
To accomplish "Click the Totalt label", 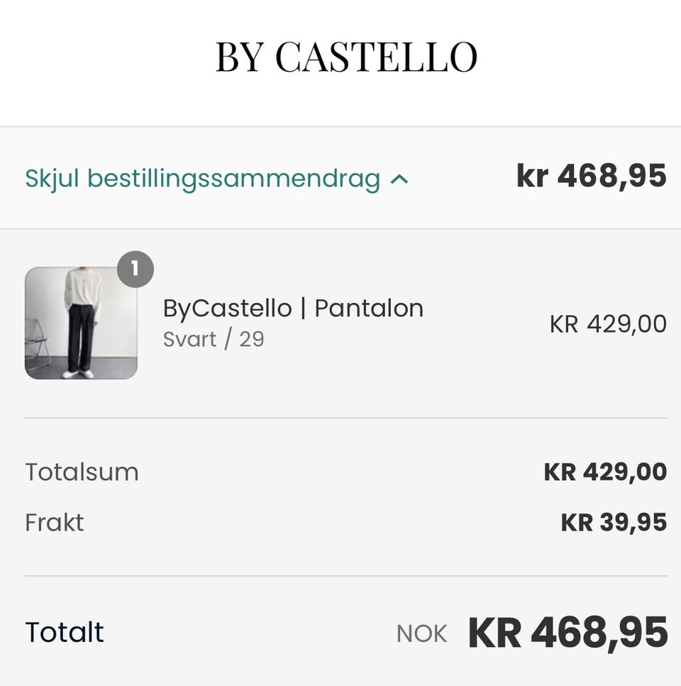I will click(x=65, y=632).
